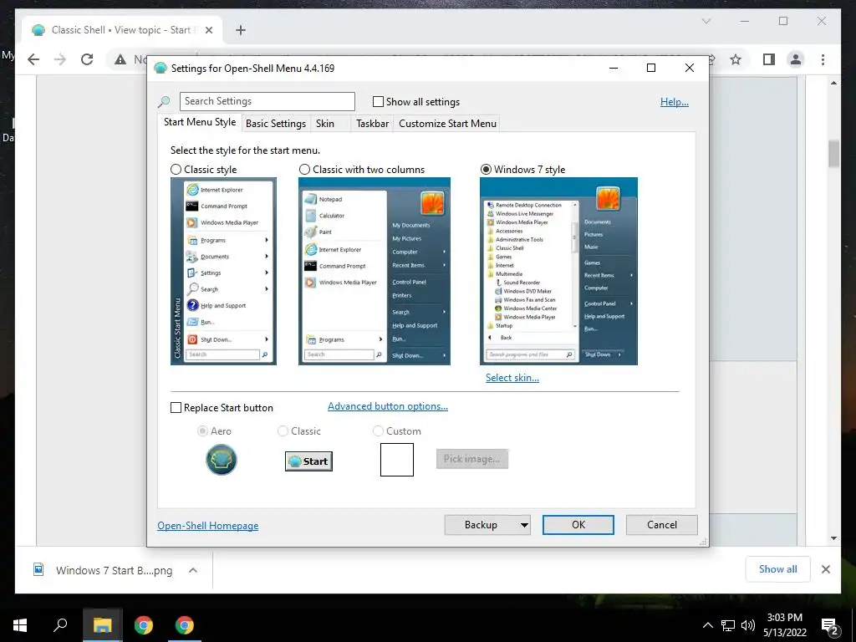Close the Chrome downloads bar
This screenshot has height=642, width=856.
(x=826, y=569)
